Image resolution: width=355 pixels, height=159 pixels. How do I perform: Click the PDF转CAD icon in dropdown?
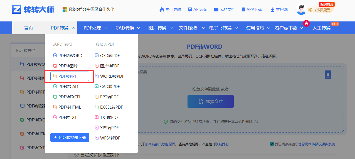pyautogui.click(x=55, y=87)
